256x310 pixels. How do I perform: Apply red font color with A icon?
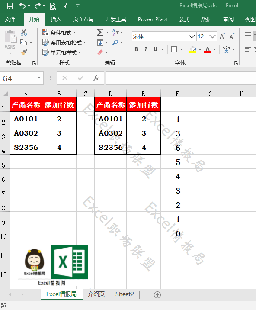tap(208, 49)
